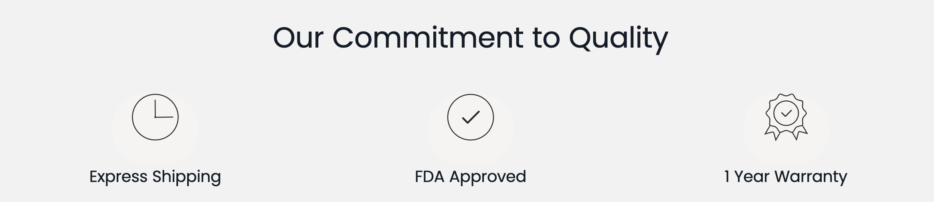Screen dimensions: 934x202
Task: Click the clock icon above Express Shipping
Action: pyautogui.click(x=155, y=117)
